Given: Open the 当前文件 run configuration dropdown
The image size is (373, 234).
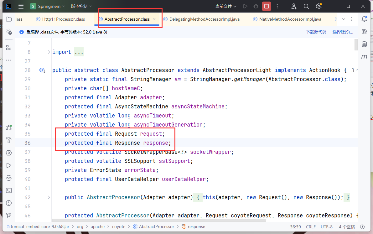Looking at the screenshot, I should pos(226,6).
